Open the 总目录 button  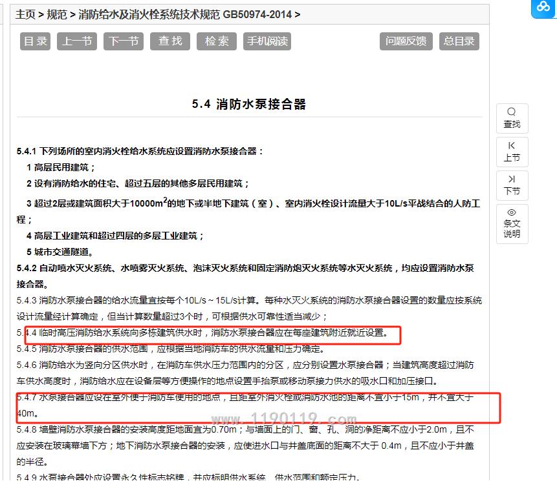[x=459, y=41]
